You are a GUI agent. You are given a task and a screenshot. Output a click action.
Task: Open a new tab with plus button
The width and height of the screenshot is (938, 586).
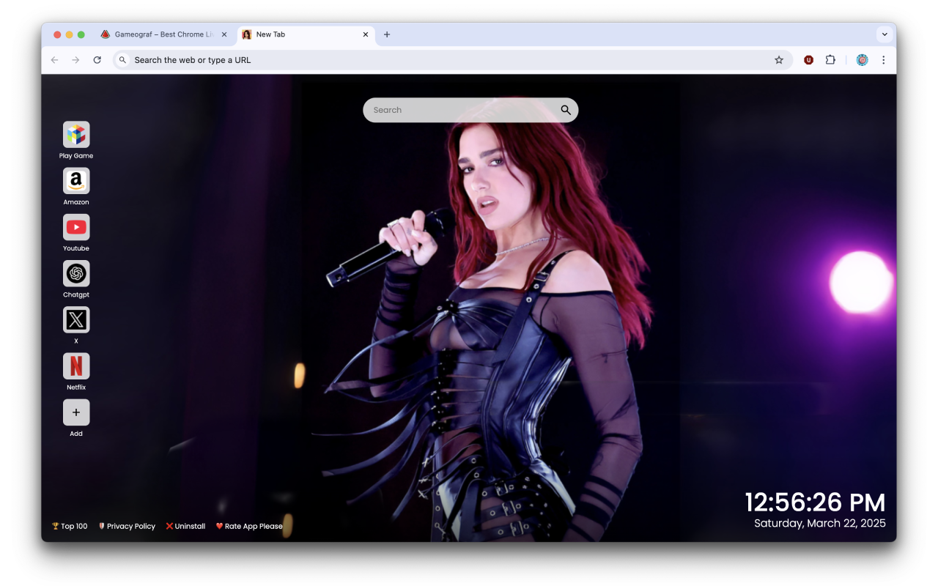click(387, 34)
